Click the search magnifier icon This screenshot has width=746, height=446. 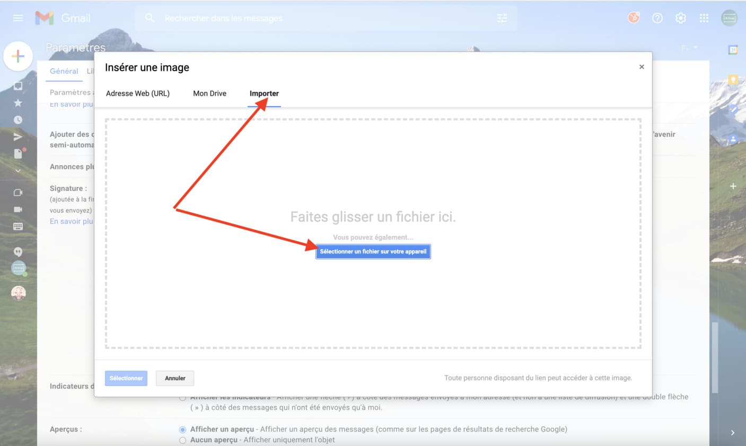pyautogui.click(x=150, y=18)
